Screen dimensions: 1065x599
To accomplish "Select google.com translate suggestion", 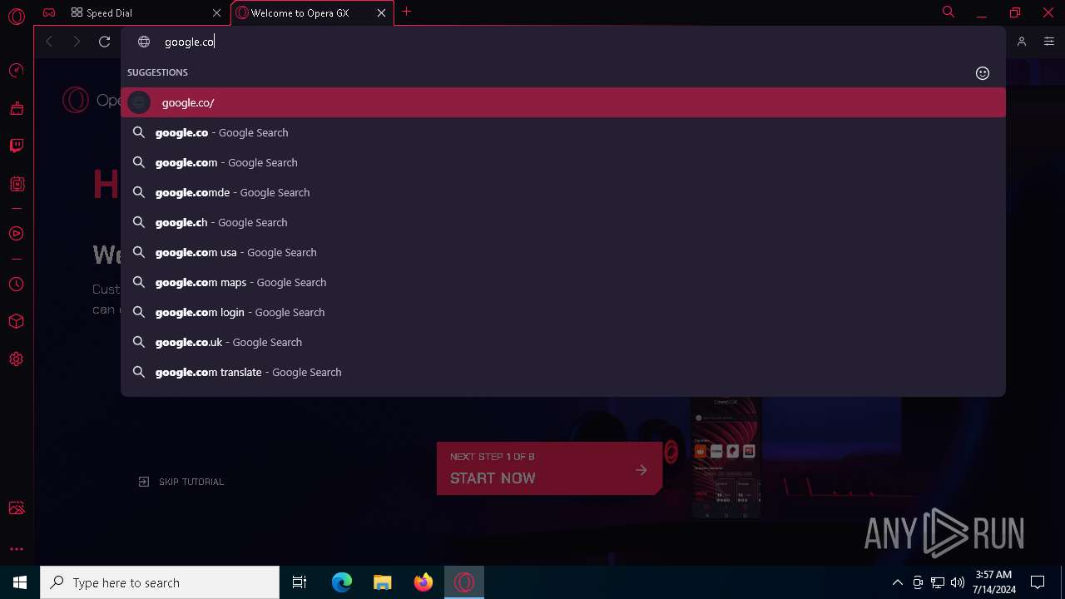I will coord(563,372).
